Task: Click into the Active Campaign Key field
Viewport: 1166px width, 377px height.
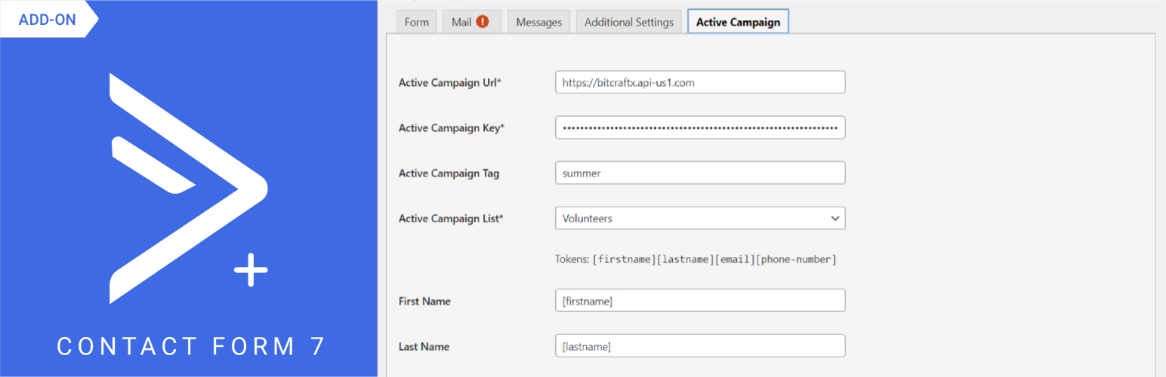Action: (699, 128)
